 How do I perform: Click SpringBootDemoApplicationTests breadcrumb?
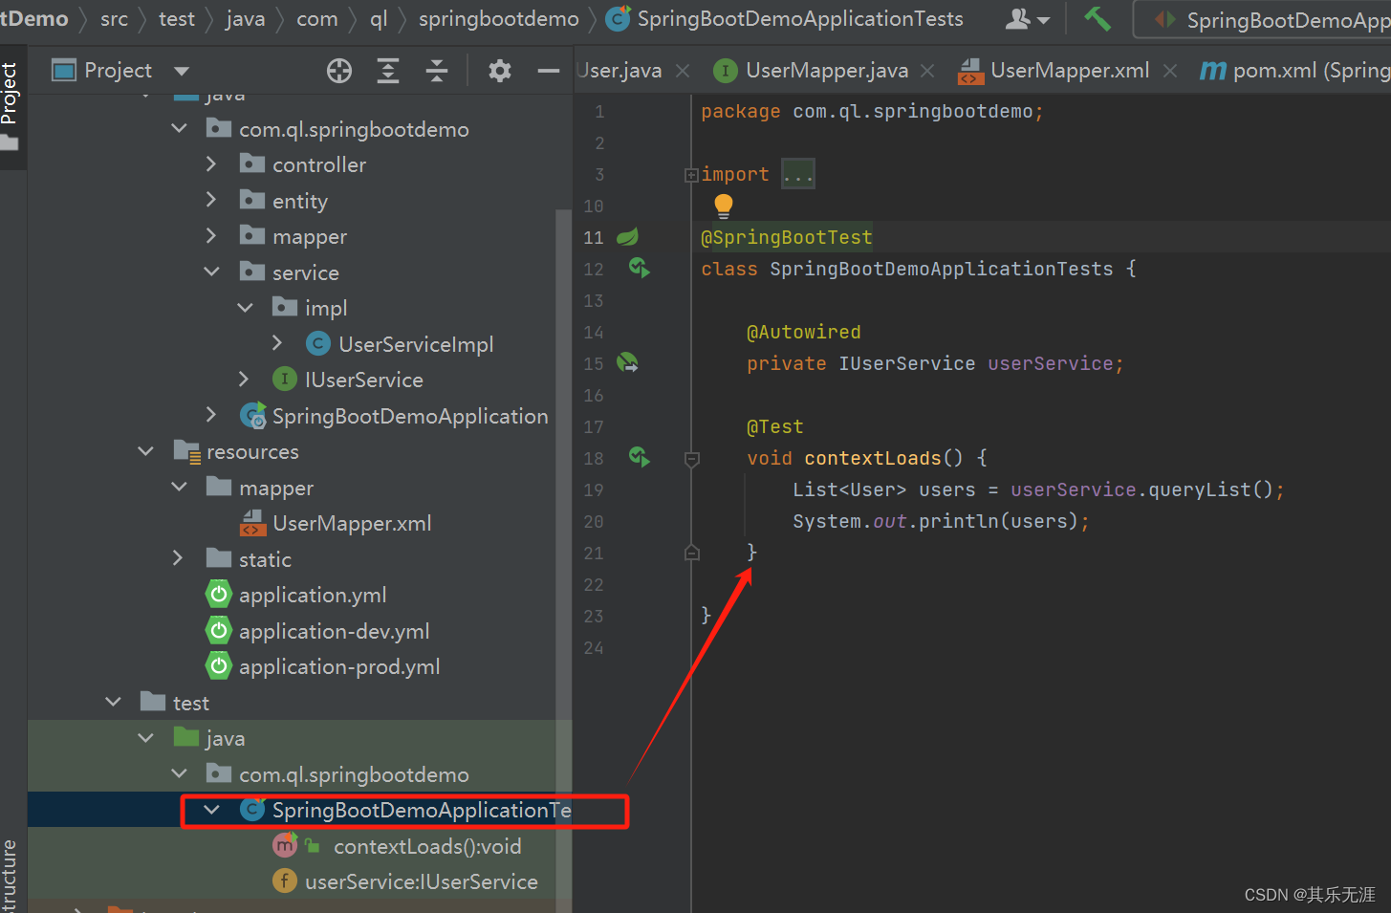pyautogui.click(x=800, y=19)
